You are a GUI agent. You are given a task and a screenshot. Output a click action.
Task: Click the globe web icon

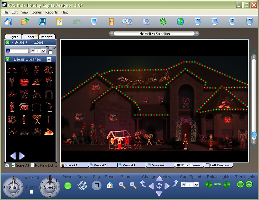tap(180, 22)
